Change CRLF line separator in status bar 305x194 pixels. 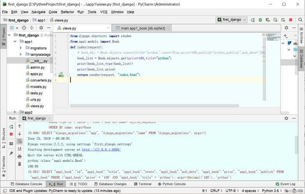point(216,191)
